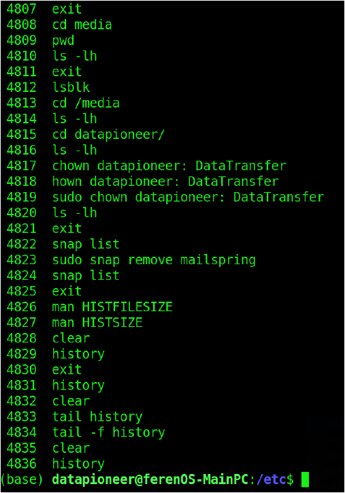
Task: Click the 'lsblk' command on line 4812
Action: [71, 87]
